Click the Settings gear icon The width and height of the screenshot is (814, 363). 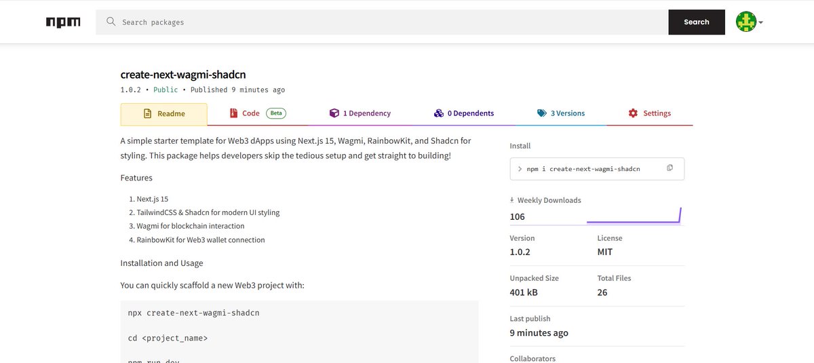coord(633,113)
